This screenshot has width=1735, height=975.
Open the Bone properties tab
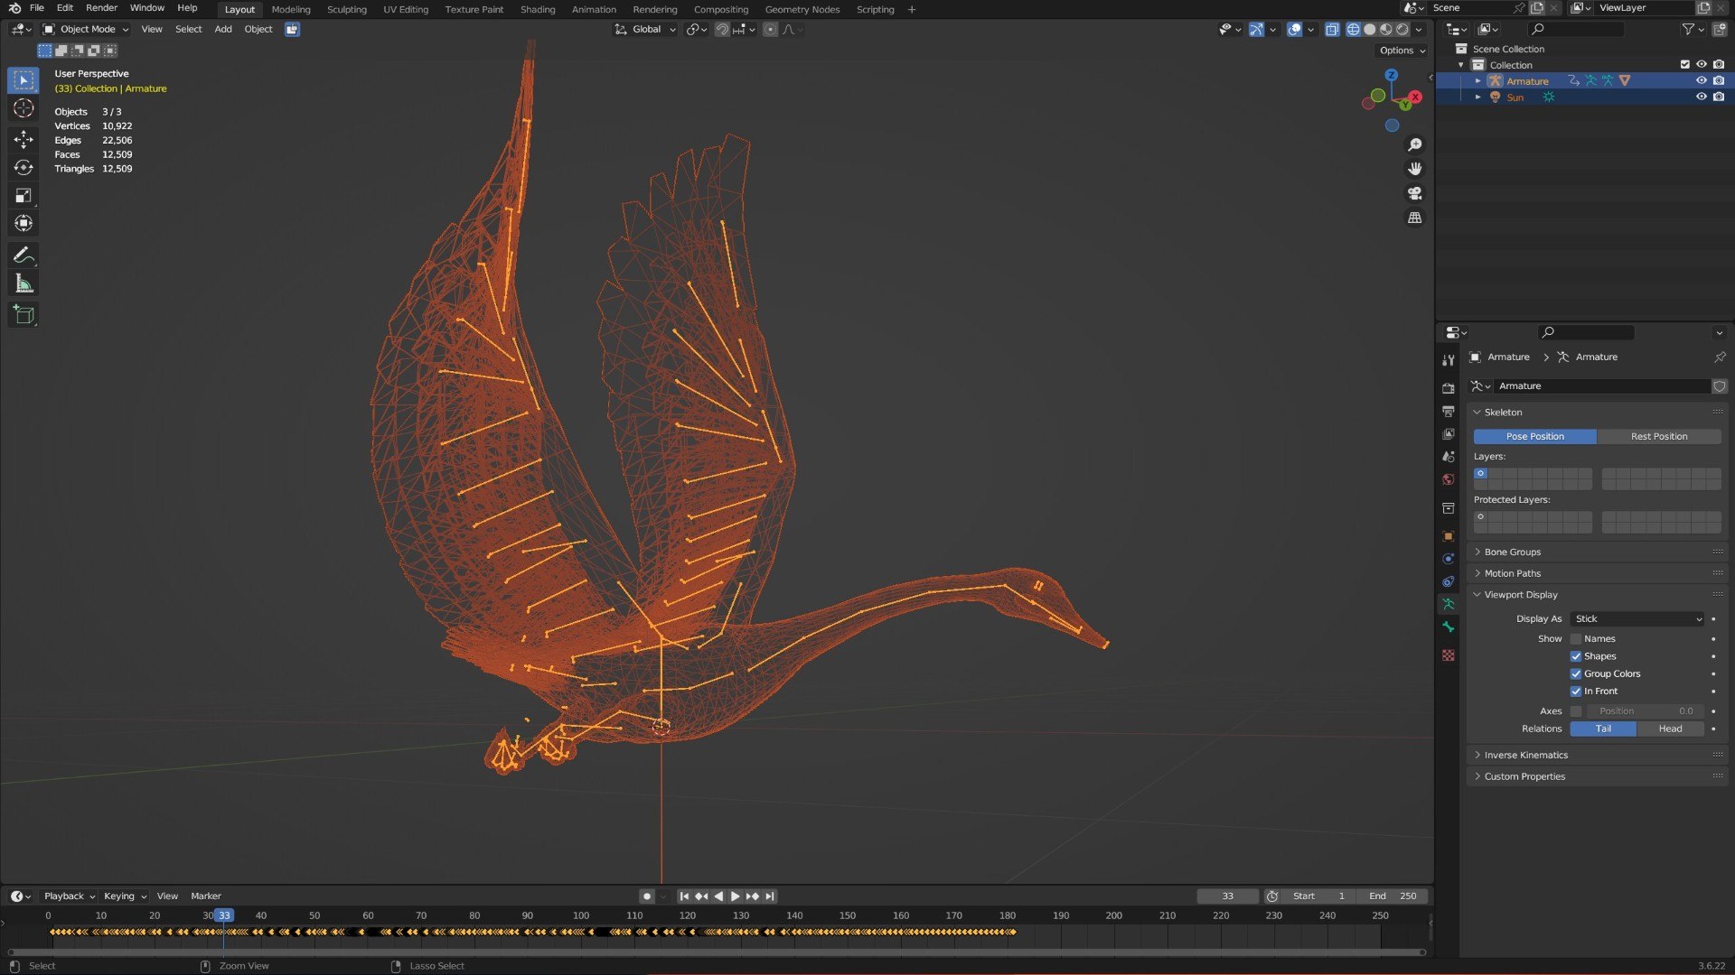1449,627
